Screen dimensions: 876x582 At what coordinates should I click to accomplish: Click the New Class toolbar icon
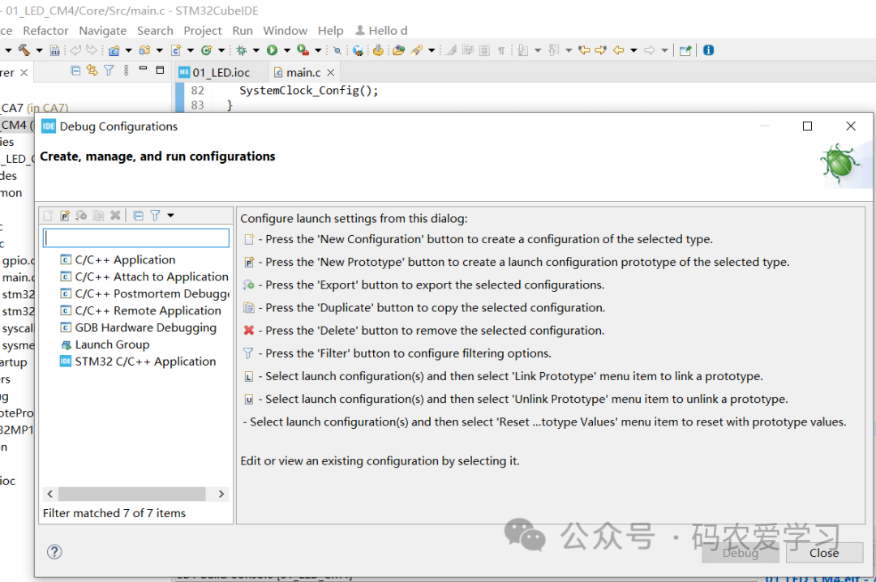tap(206, 50)
